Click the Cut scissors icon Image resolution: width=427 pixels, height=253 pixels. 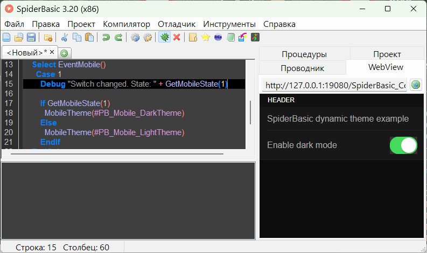65,37
